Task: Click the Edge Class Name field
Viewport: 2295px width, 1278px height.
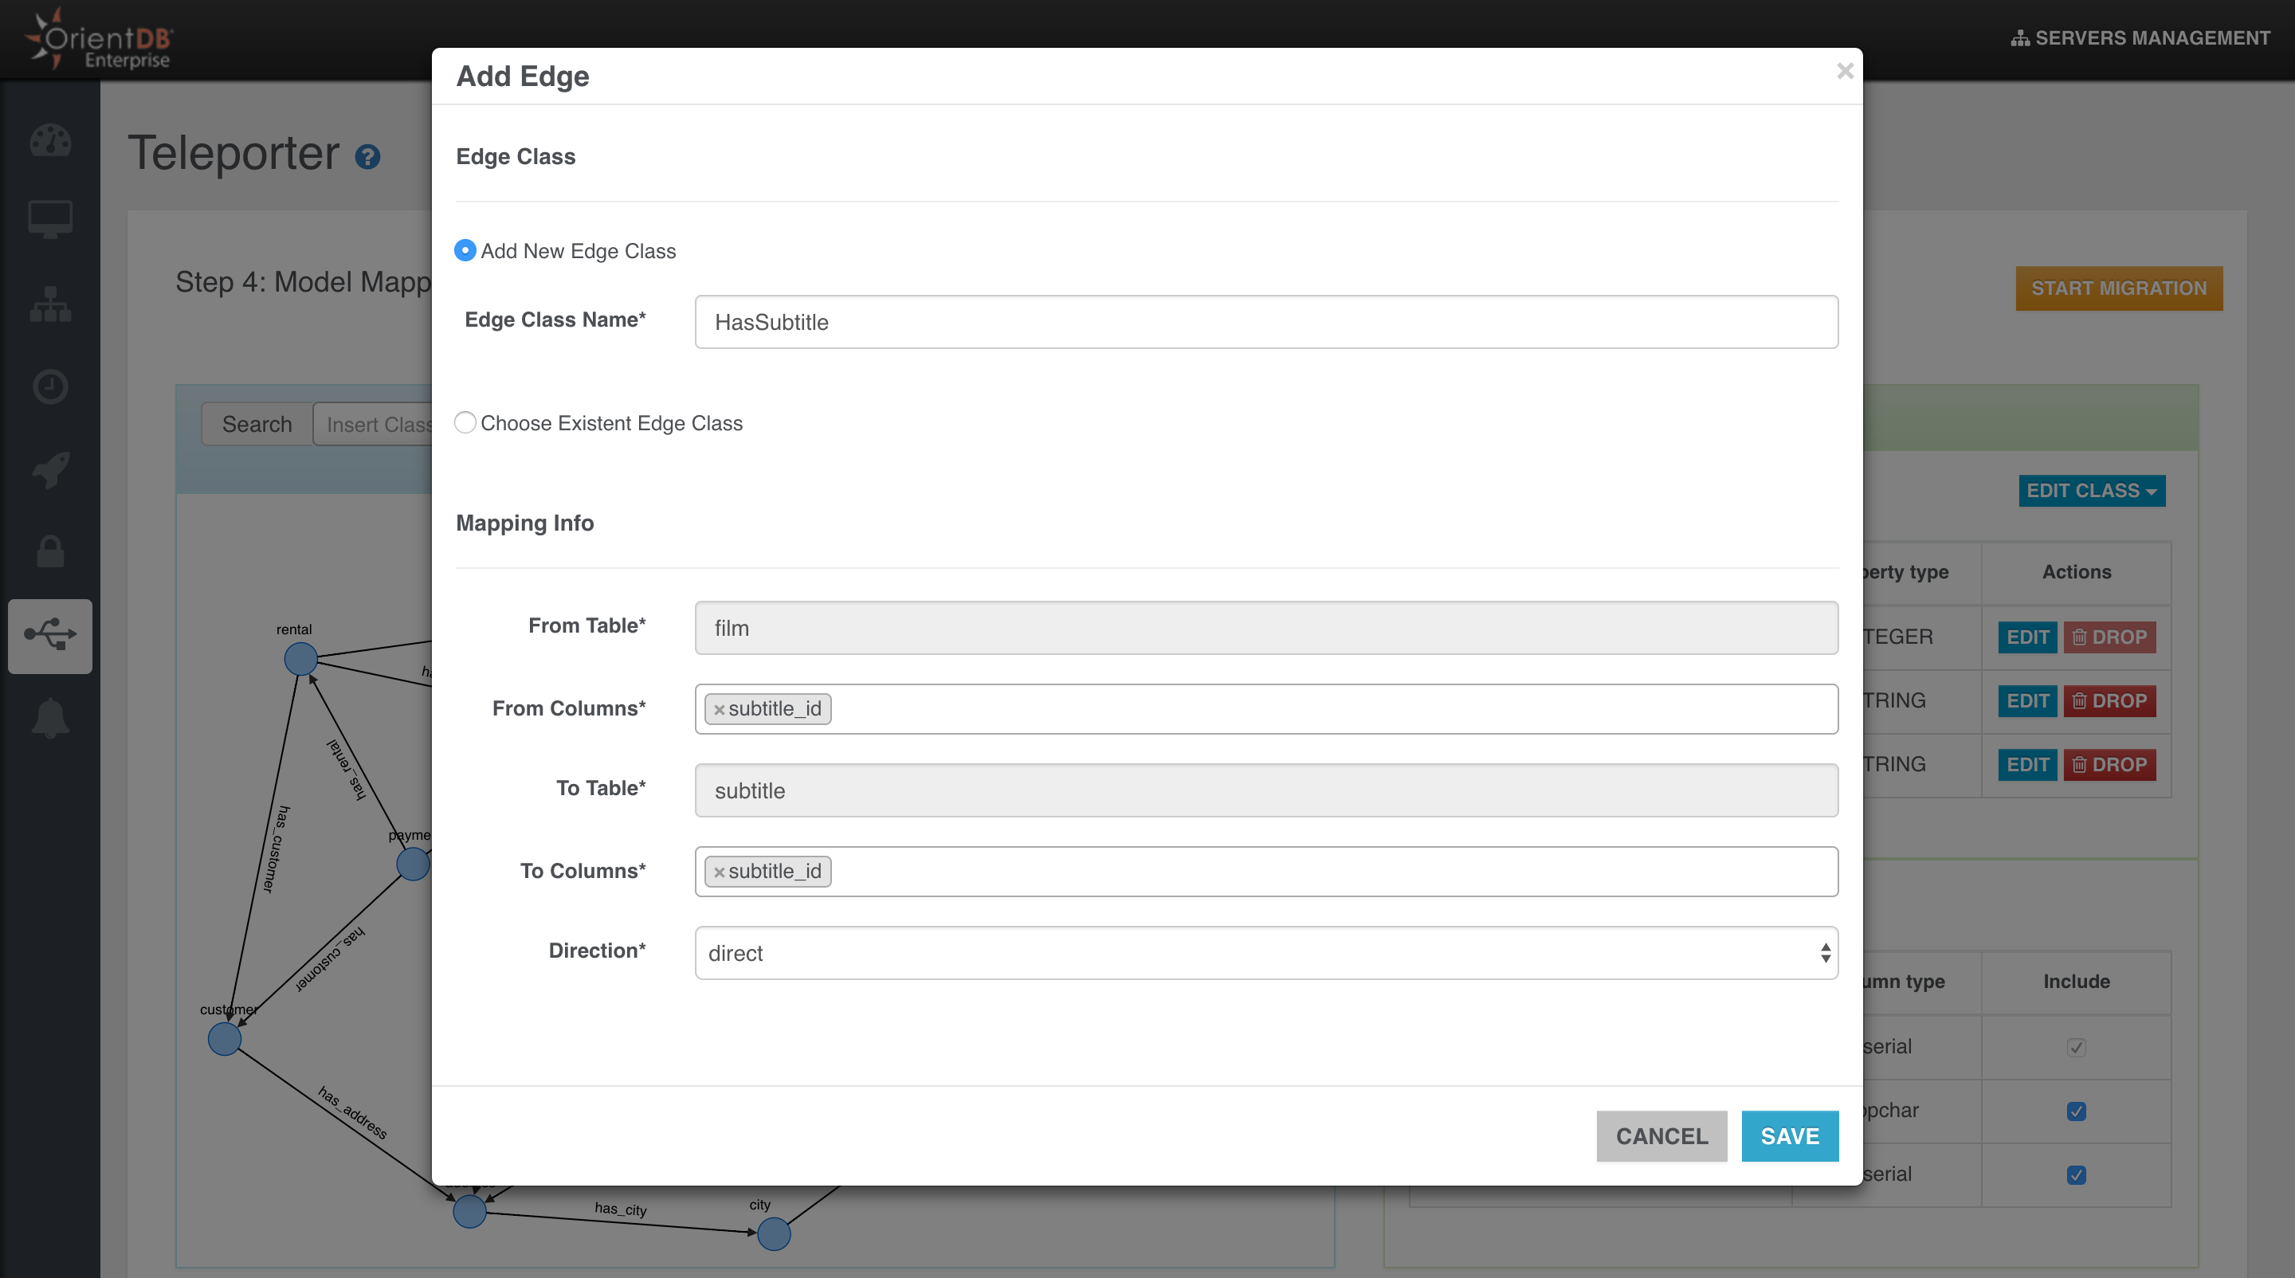Action: [x=1265, y=322]
